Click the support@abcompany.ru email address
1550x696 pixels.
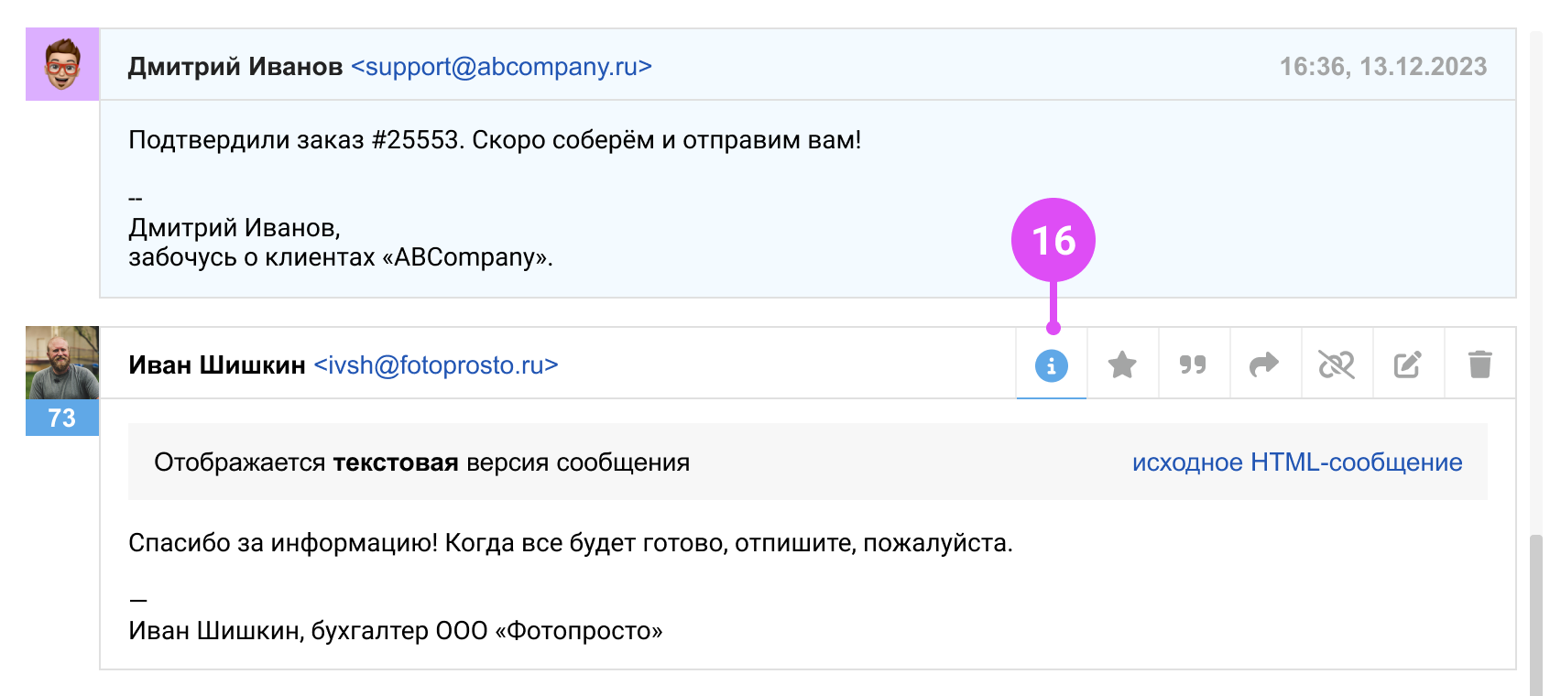[501, 67]
